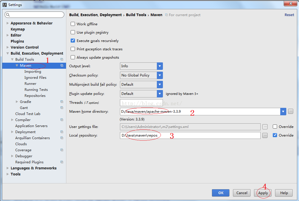Screen dimensions: 299x201
Task: Click the Maven home directory field
Action: point(200,112)
